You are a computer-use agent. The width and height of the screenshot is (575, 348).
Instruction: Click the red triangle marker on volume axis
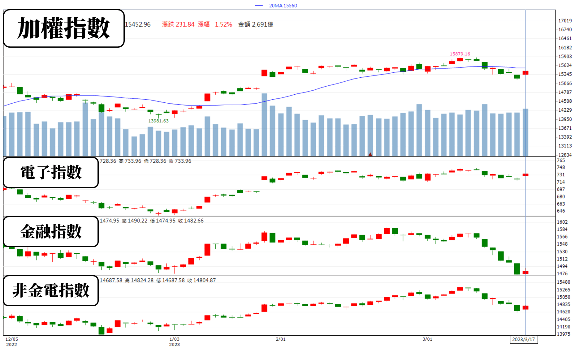tap(370, 154)
